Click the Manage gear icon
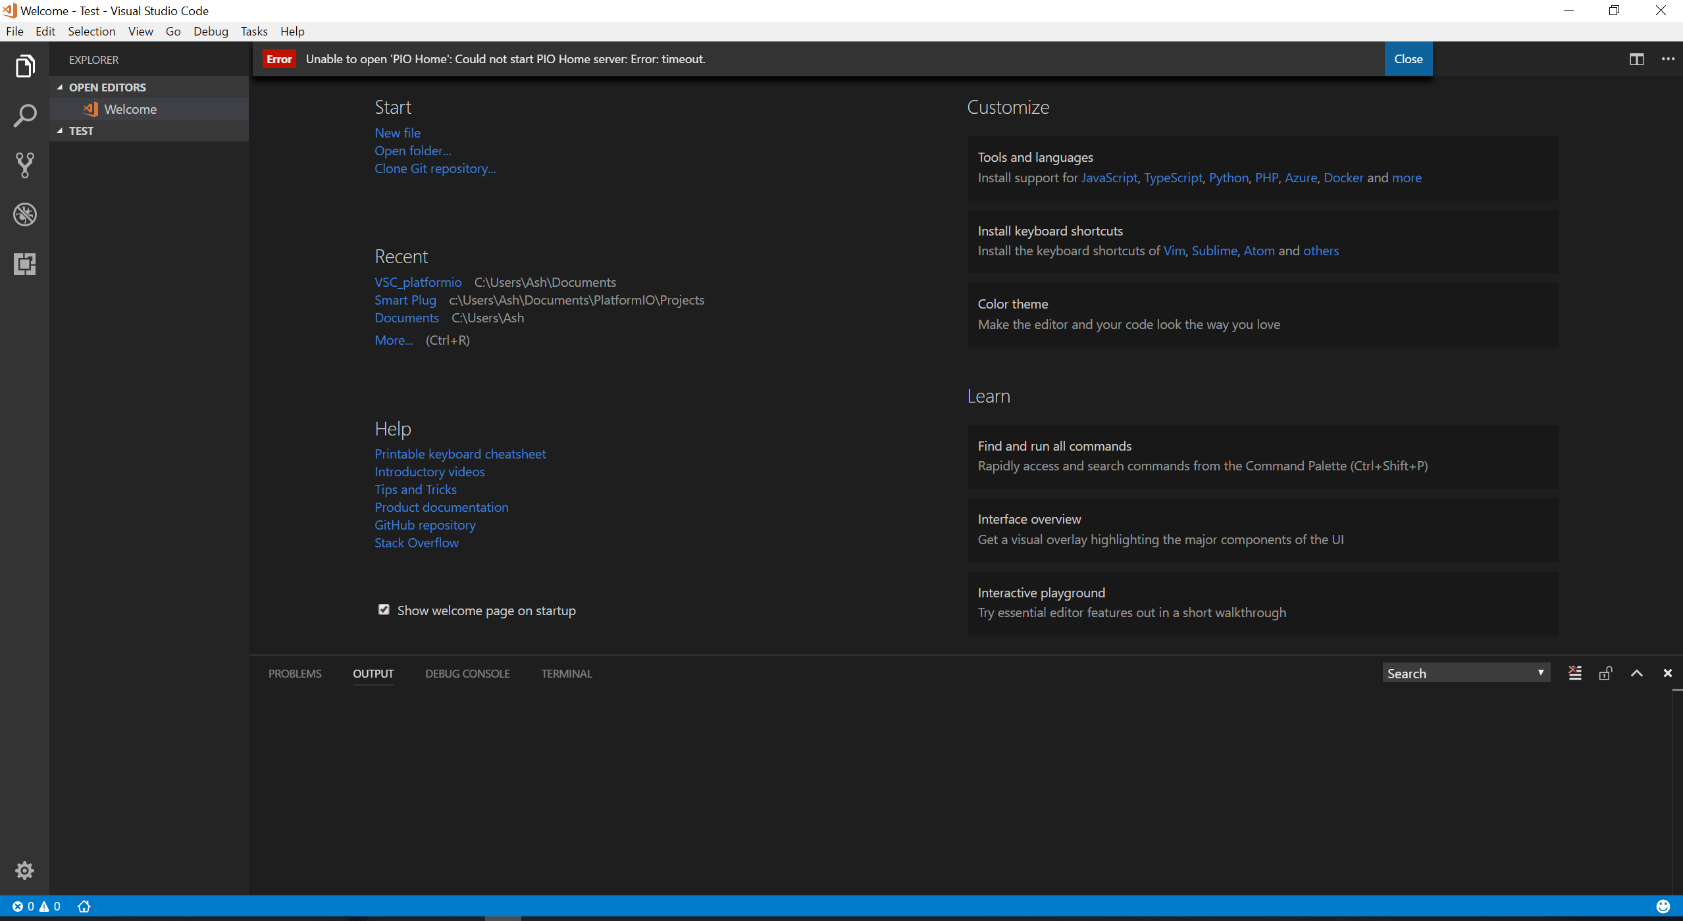 tap(24, 870)
